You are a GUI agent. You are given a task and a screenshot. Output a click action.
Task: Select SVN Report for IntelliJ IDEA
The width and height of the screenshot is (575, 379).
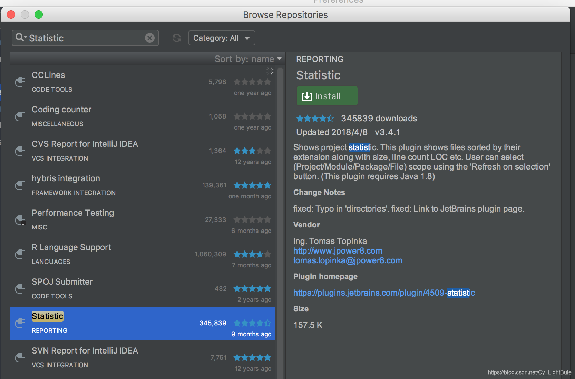[x=143, y=358]
